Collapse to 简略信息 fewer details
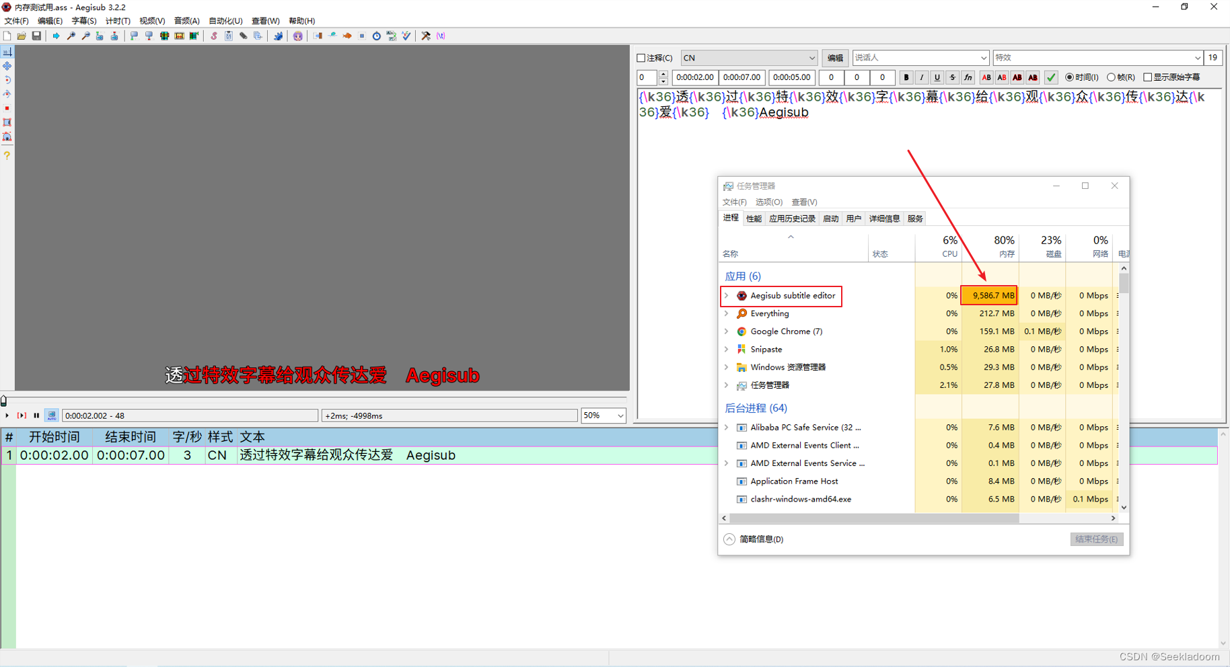The height and width of the screenshot is (667, 1230). (x=754, y=539)
